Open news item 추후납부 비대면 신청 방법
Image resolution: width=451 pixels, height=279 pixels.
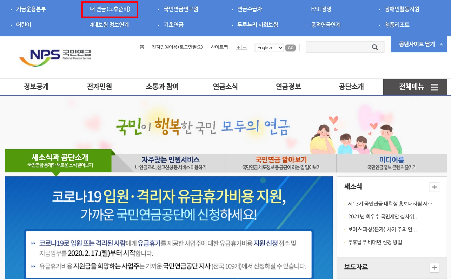coord(375,242)
